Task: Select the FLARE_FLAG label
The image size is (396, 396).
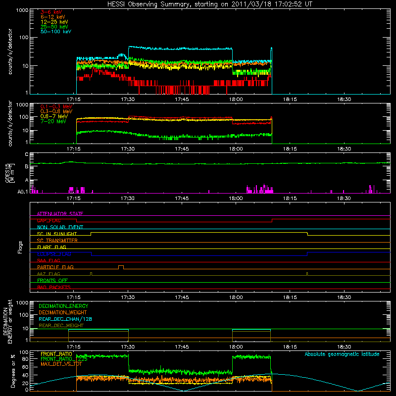Action: pos(51,247)
